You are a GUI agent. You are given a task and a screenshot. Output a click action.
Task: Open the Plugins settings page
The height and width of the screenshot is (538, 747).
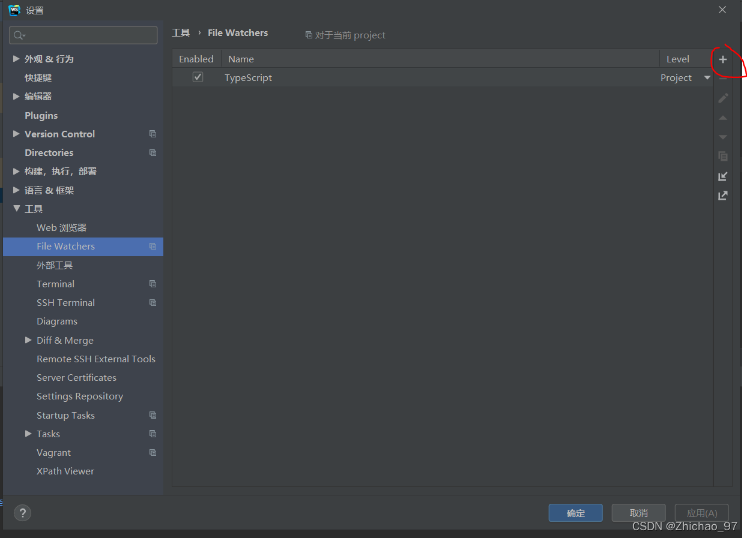(42, 115)
